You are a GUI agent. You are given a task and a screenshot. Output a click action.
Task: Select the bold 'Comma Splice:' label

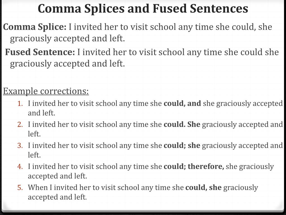35,27
